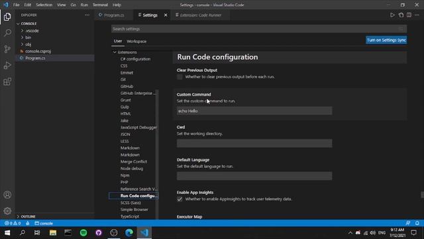Open File Explorer from taskbar
This screenshot has width=424, height=239.
click(53, 233)
